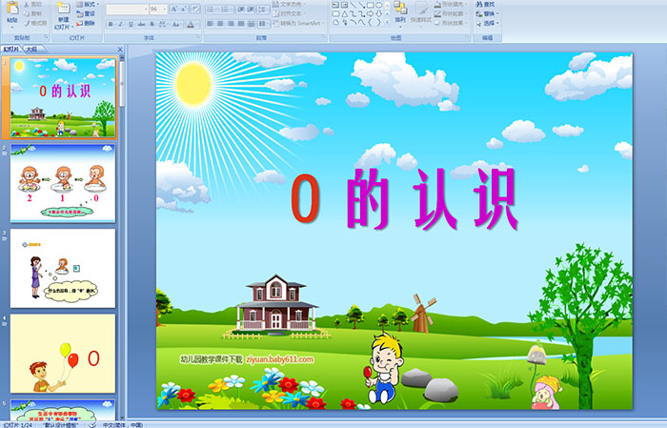
Task: Open the Font group dialog launcher
Action: coord(198,38)
